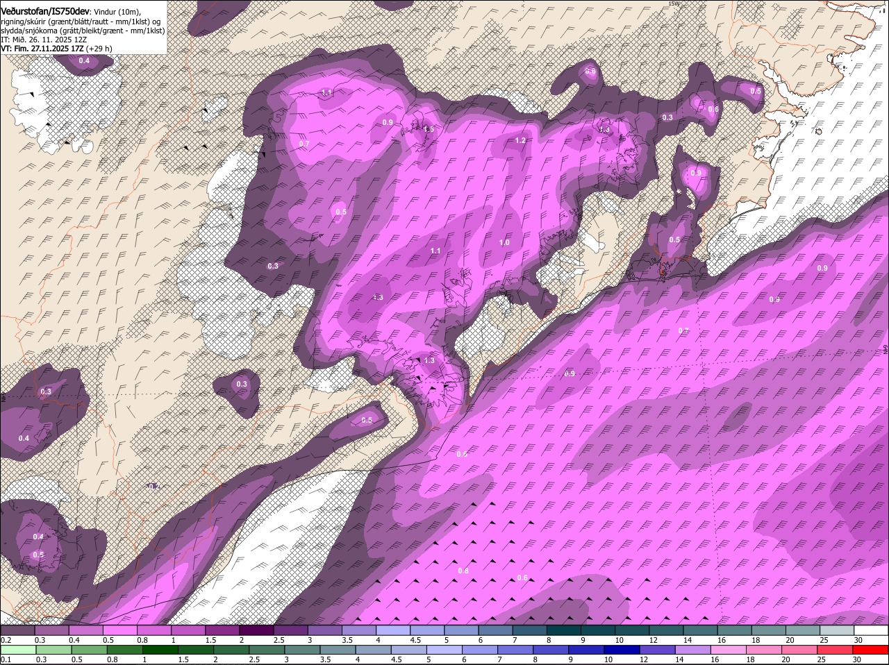Select the white swatch above 30
The image size is (889, 665).
[x=870, y=630]
